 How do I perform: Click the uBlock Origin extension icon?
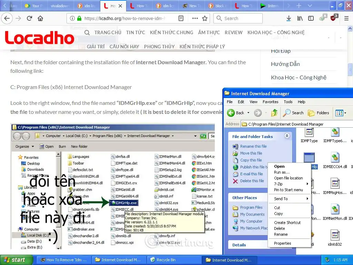[333, 18]
